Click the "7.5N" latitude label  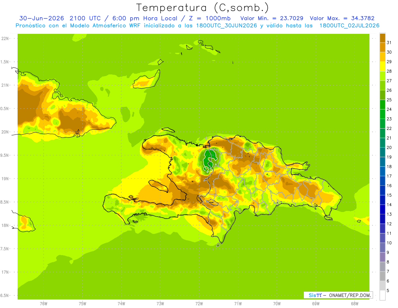tap(4, 249)
